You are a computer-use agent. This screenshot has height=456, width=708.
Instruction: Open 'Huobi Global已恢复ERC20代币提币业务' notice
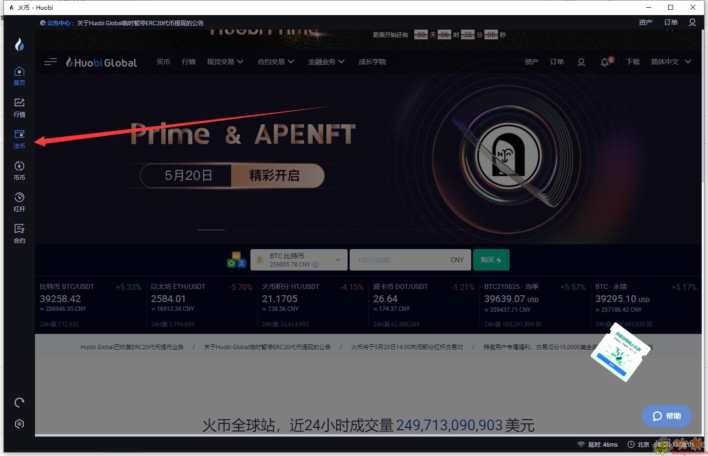click(x=132, y=347)
